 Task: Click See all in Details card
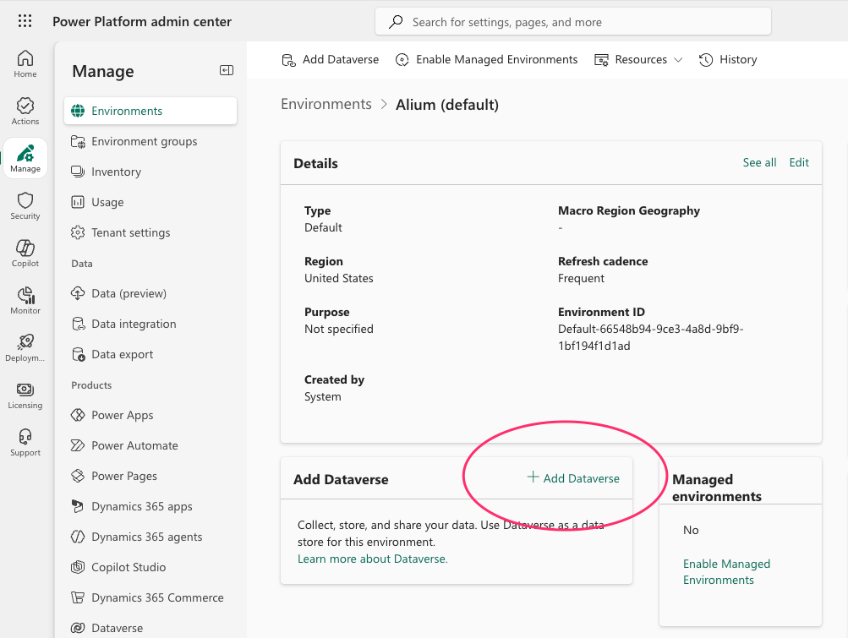click(759, 163)
